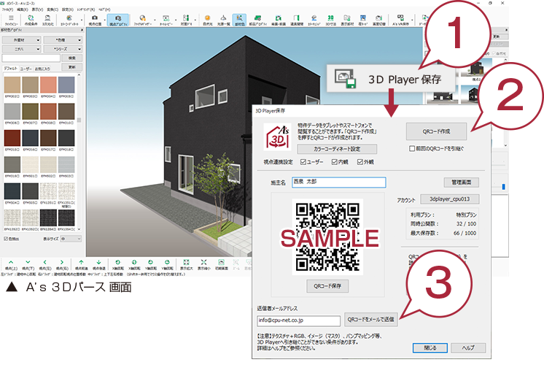544x365 pixels.
Task: Click the ヘルプ button in dialog
Action: coord(468,347)
